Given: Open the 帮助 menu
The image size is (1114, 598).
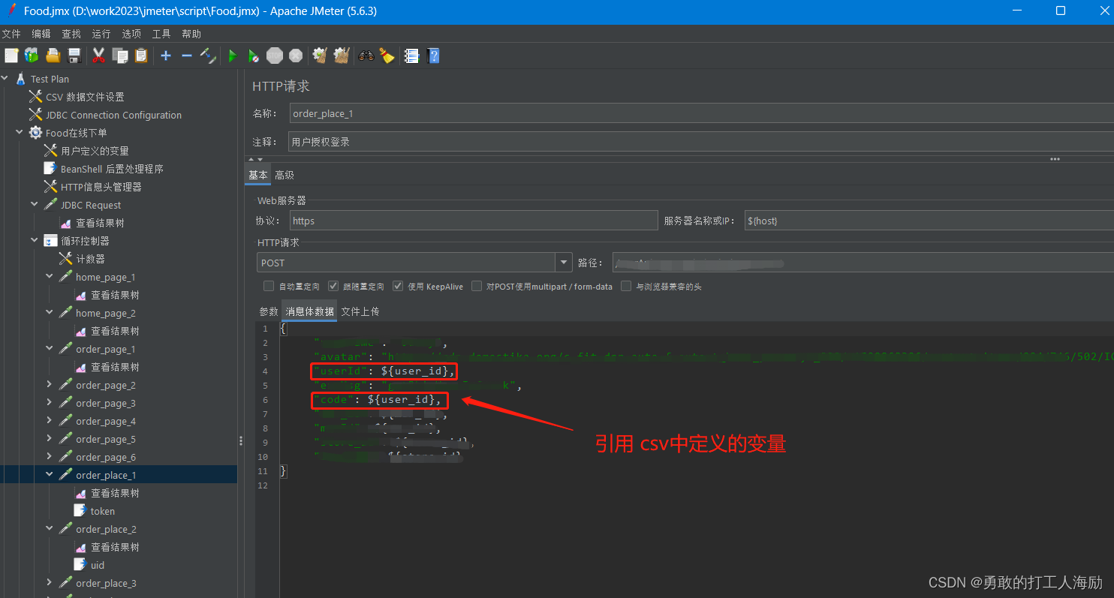Looking at the screenshot, I should point(191,34).
